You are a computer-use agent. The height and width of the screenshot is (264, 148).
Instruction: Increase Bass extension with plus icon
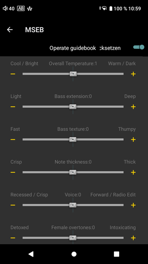pos(133,107)
